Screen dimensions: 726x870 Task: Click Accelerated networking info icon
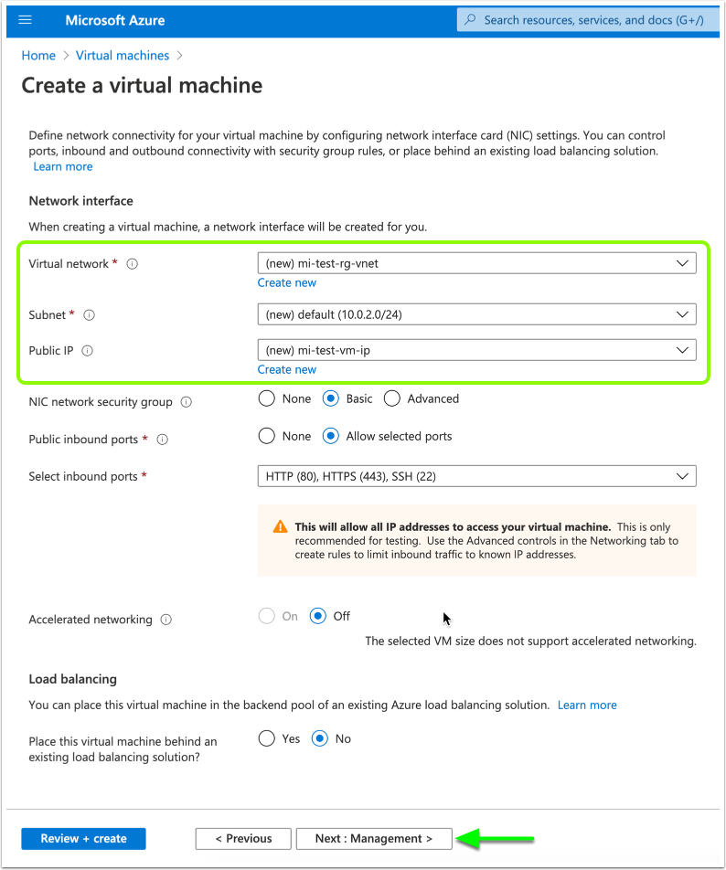pos(166,620)
